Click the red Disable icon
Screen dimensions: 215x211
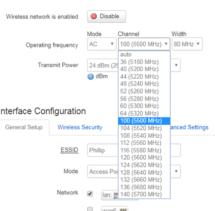(x=94, y=17)
